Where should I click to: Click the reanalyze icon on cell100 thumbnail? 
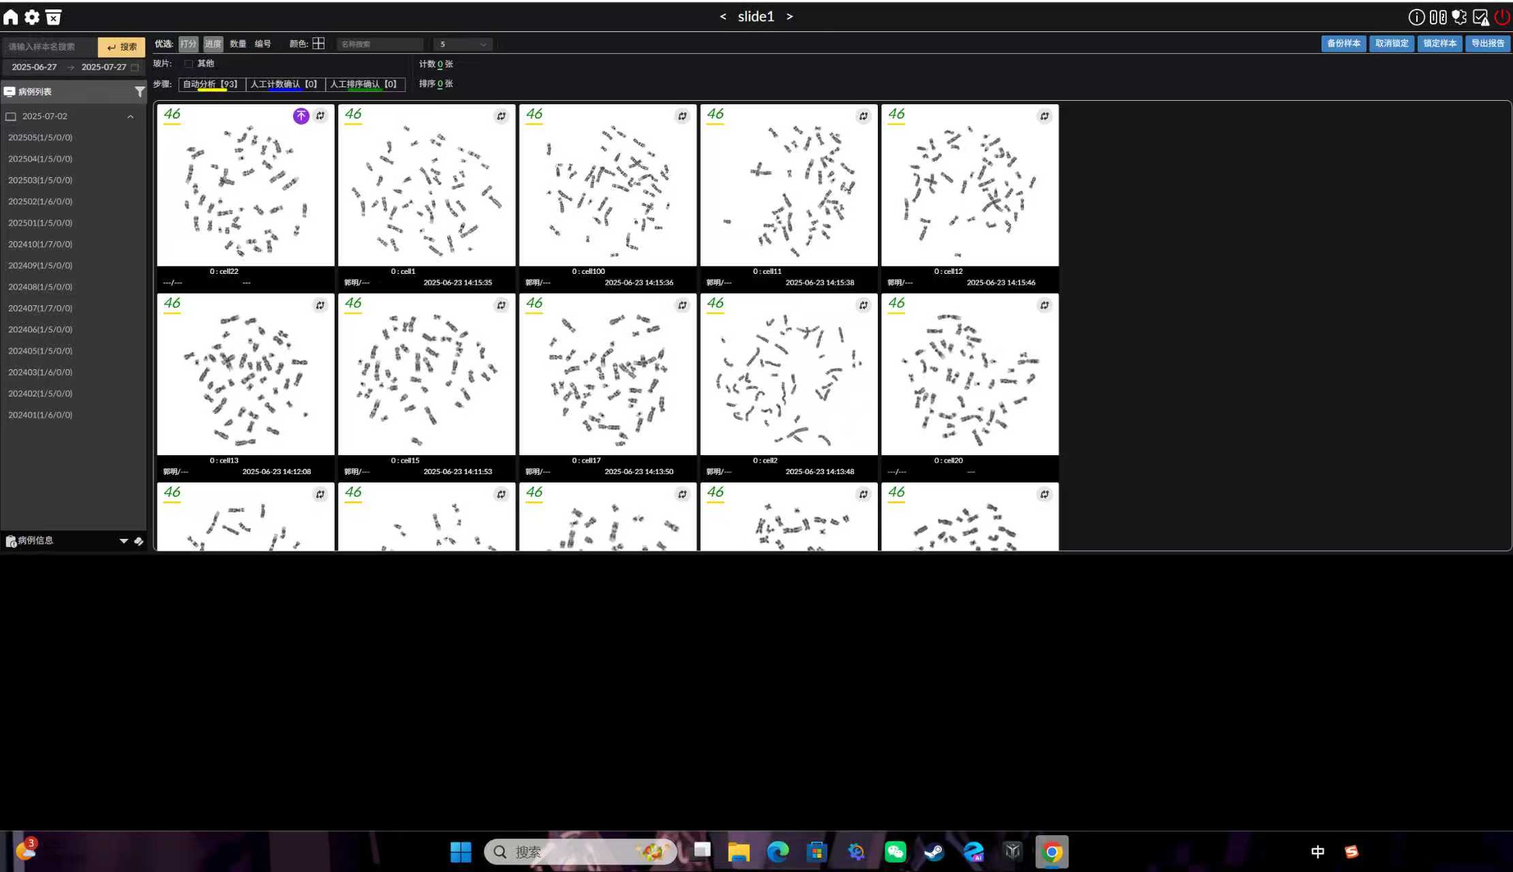(x=682, y=116)
